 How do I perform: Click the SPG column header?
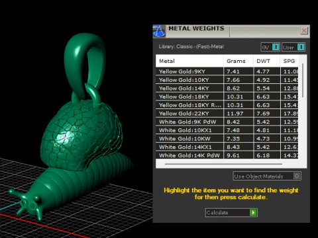tap(289, 61)
